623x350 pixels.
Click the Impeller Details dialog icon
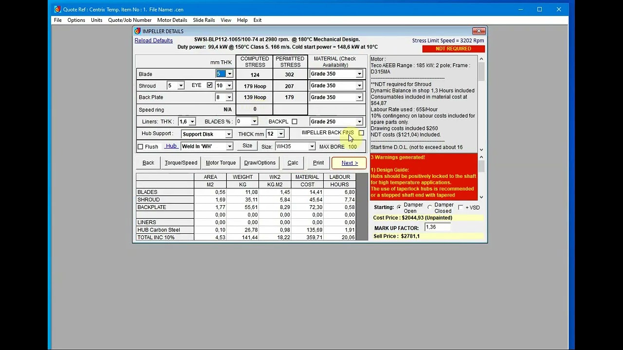click(x=137, y=31)
